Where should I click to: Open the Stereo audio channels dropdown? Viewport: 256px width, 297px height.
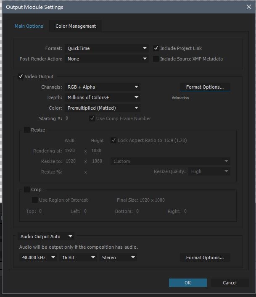pos(119,258)
